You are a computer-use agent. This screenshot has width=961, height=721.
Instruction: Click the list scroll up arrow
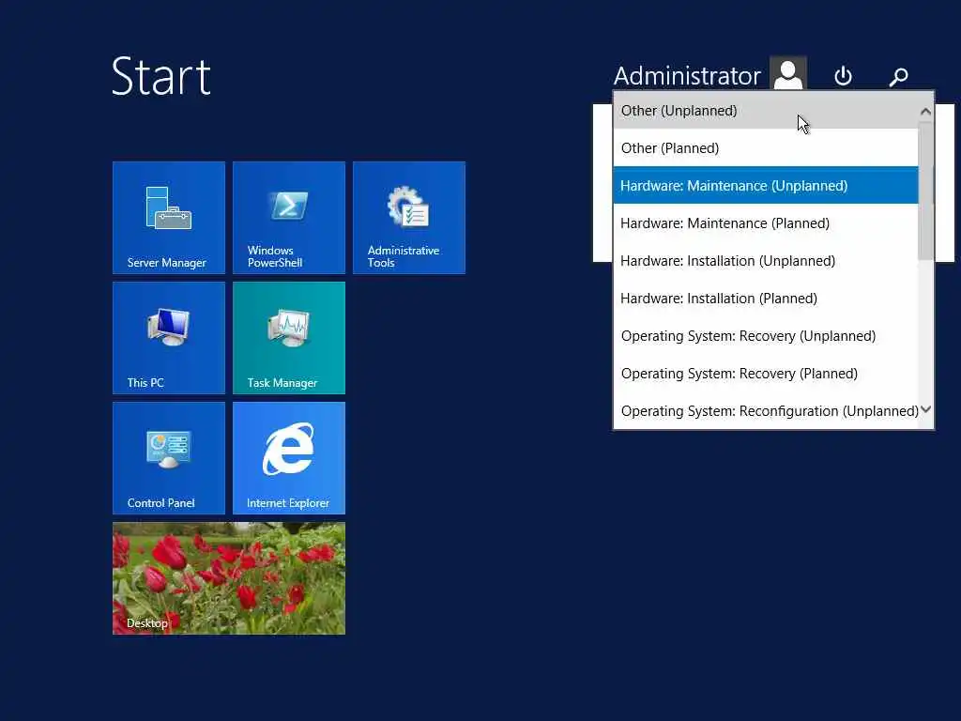click(925, 112)
